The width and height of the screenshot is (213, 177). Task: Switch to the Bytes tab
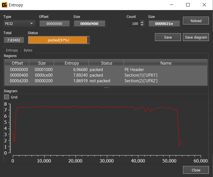pyautogui.click(x=28, y=50)
